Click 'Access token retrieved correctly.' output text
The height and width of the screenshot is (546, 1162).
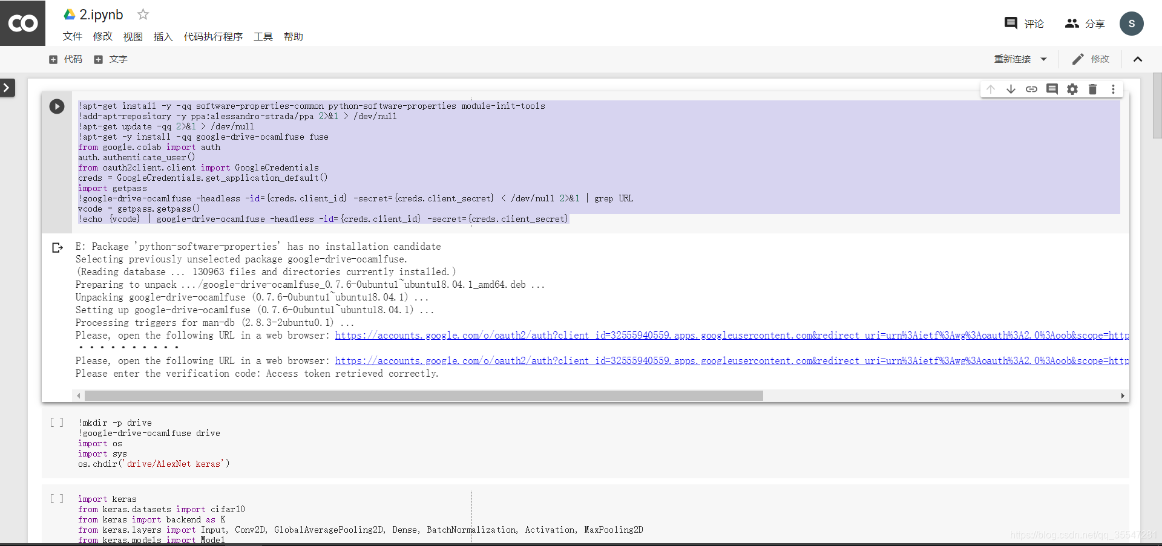(352, 374)
